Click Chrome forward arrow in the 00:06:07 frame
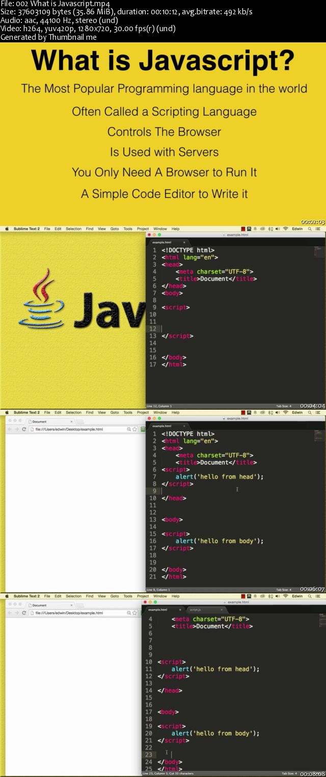This screenshot has height=777, width=326. point(17,429)
